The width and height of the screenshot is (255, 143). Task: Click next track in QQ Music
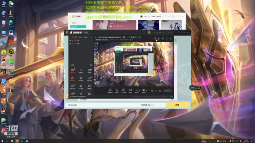pos(111,26)
